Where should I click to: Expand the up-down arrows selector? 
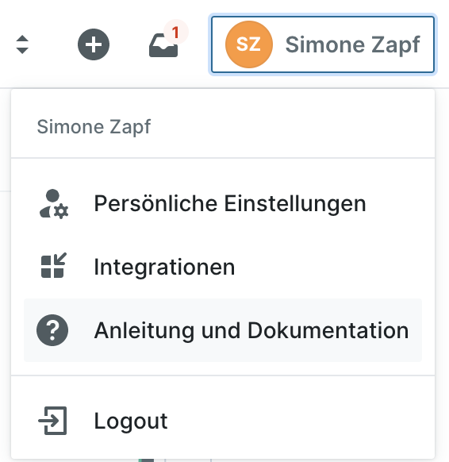(x=22, y=44)
